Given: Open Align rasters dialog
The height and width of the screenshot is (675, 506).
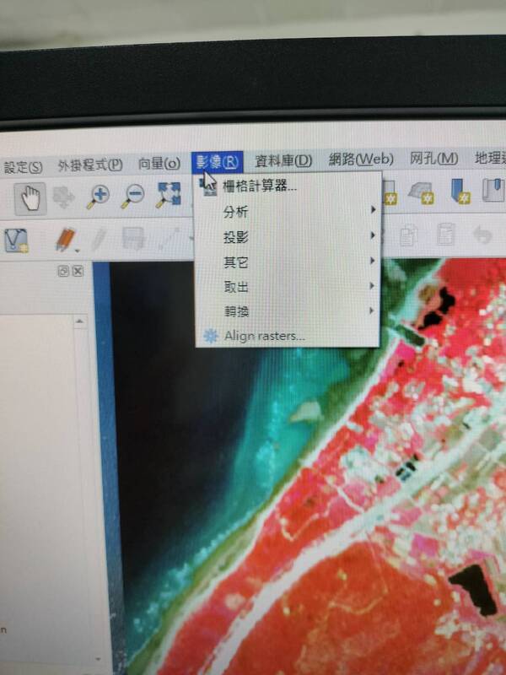Looking at the screenshot, I should tap(264, 336).
